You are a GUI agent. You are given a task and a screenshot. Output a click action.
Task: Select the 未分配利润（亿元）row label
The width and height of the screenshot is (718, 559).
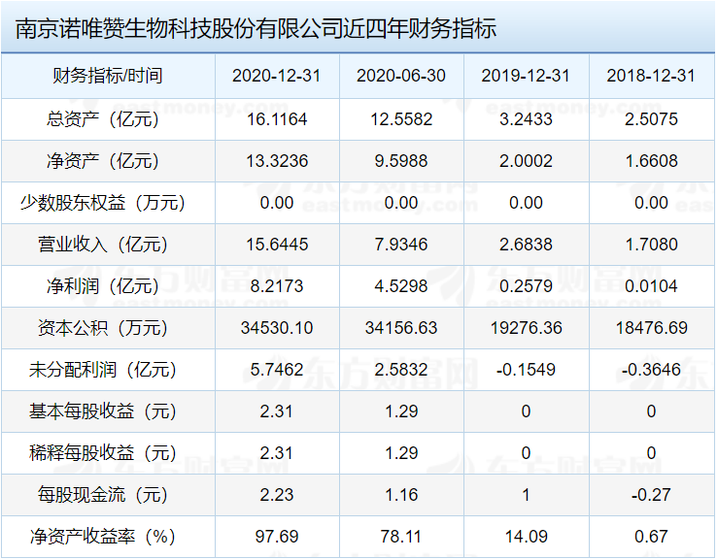[107, 370]
